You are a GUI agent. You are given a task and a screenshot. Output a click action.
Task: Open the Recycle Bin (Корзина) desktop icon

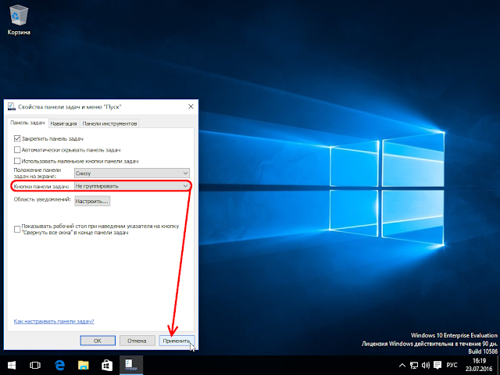pyautogui.click(x=19, y=20)
